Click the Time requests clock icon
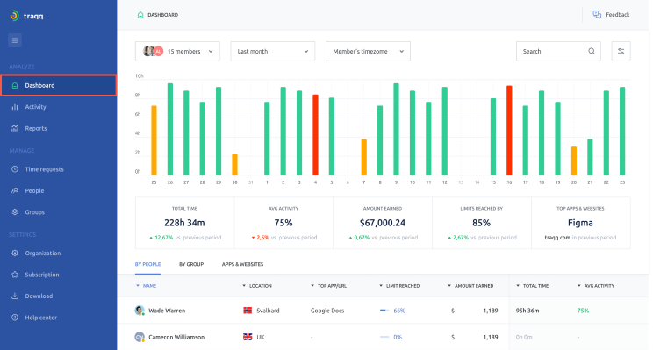 click(15, 169)
